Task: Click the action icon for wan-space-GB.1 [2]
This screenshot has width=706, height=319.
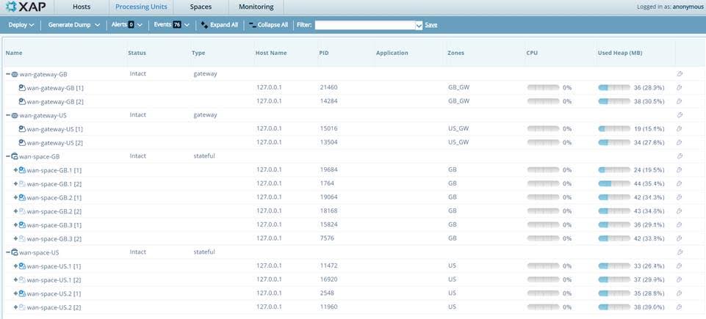Action: [680, 184]
